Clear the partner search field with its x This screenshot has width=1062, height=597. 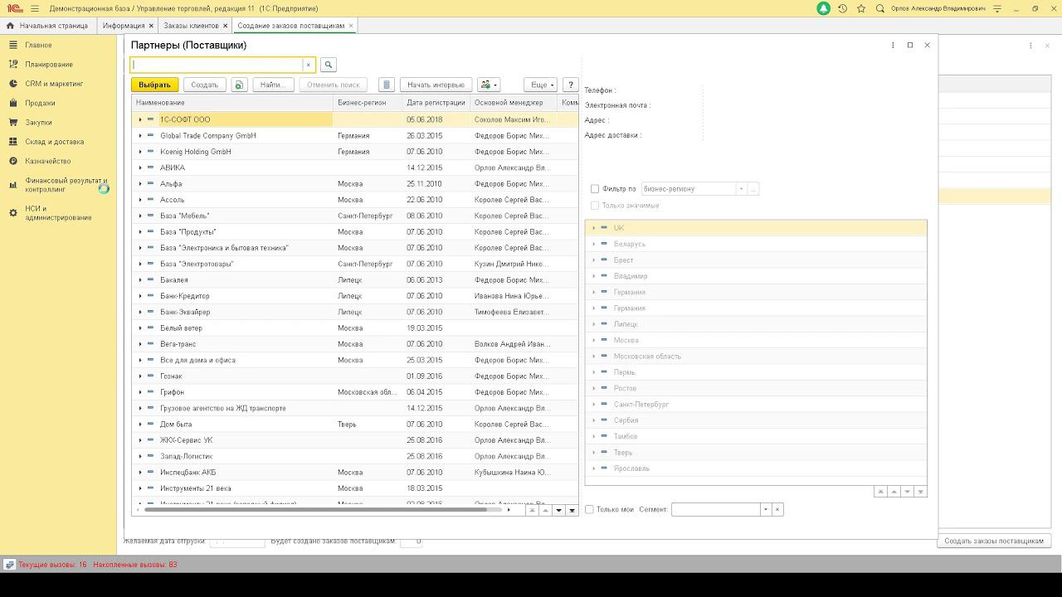tap(308, 65)
